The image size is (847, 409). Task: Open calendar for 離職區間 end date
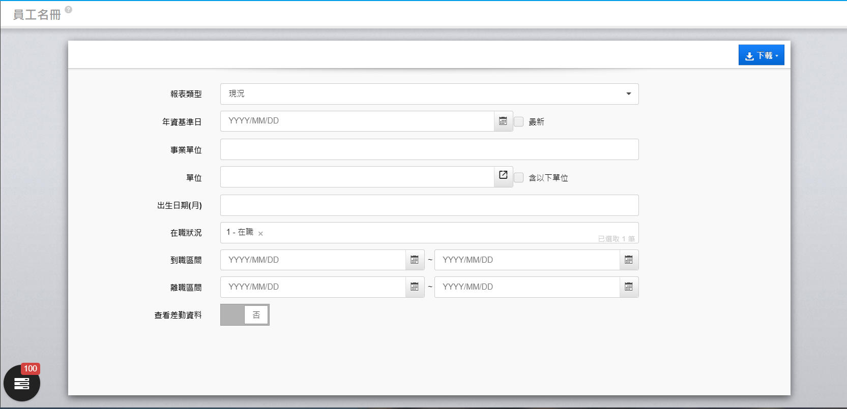629,287
